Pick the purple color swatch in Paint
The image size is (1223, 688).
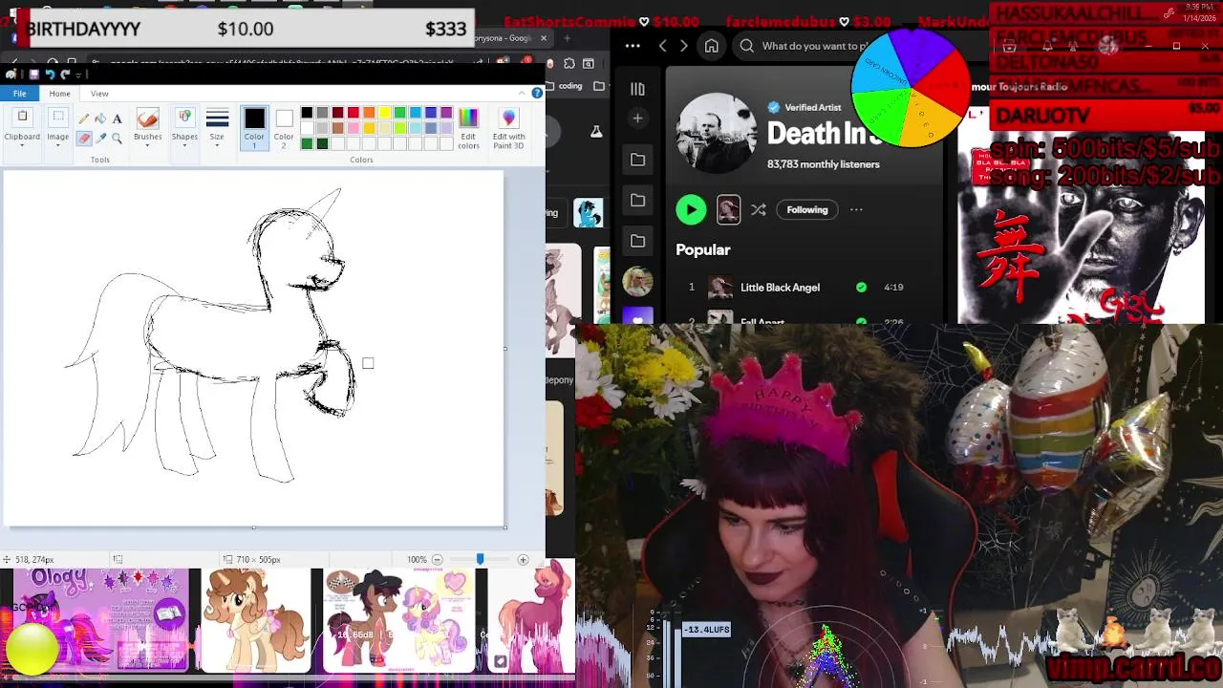(x=446, y=113)
